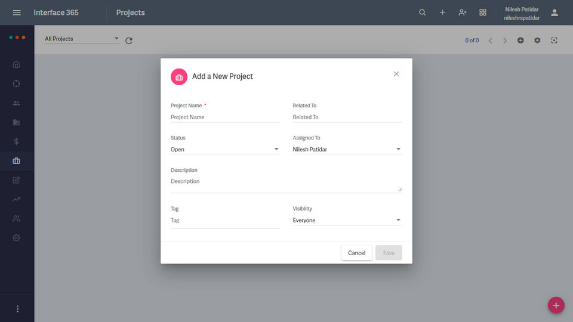Open the Visibility dropdown showing Everyone
Viewport: 573px width, 322px height.
click(x=347, y=220)
